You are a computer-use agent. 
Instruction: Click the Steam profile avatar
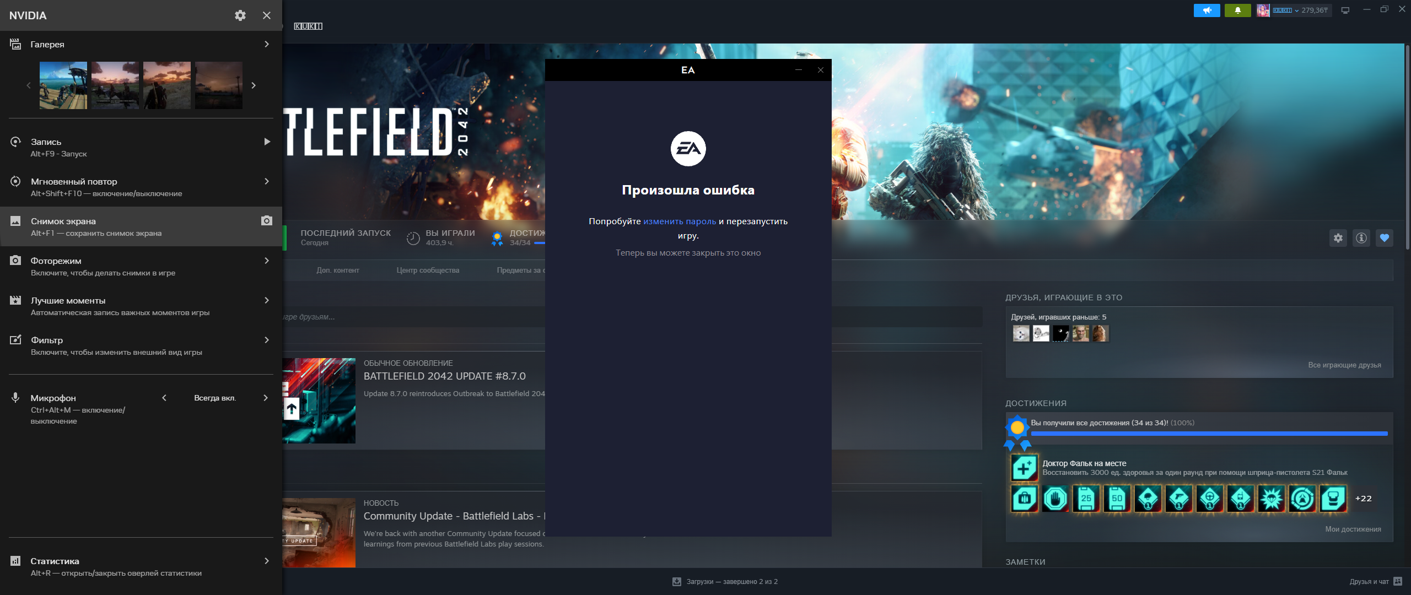1263,10
